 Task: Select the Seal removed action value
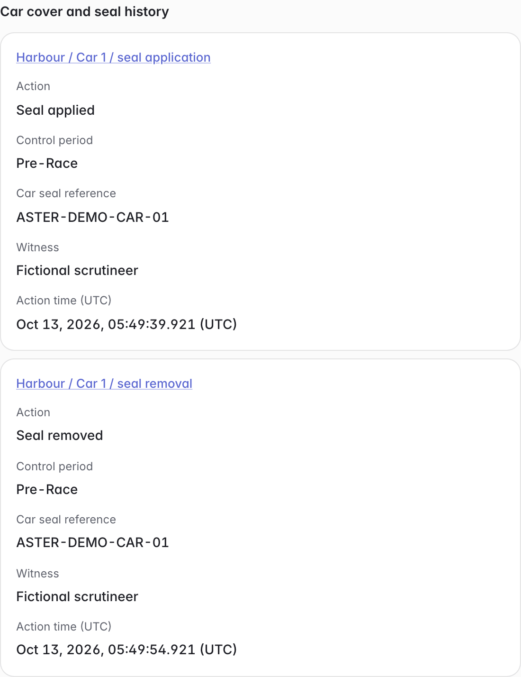[x=60, y=435]
